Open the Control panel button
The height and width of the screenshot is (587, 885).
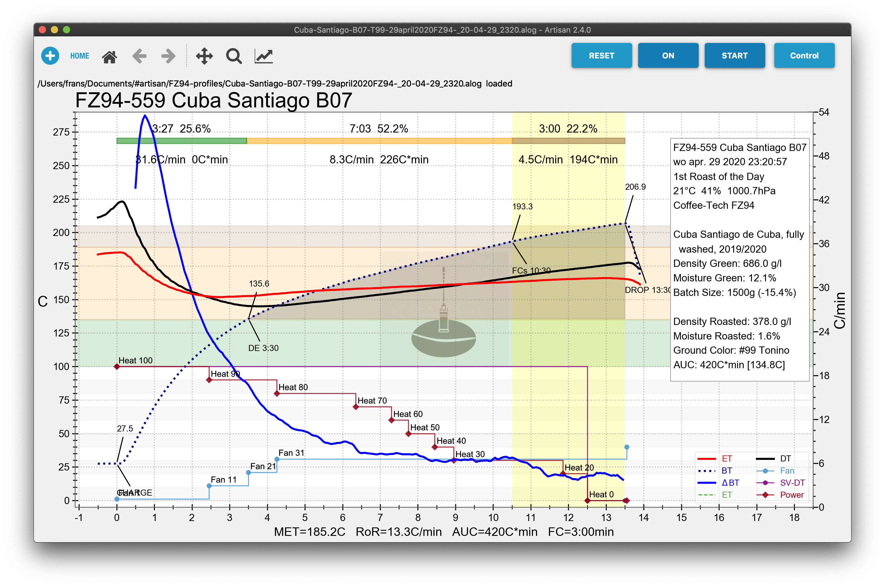804,55
